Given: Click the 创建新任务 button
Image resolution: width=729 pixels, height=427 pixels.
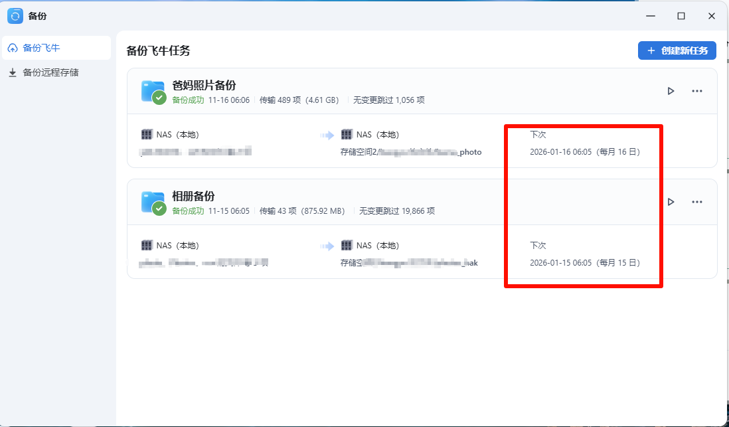Looking at the screenshot, I should coord(677,50).
